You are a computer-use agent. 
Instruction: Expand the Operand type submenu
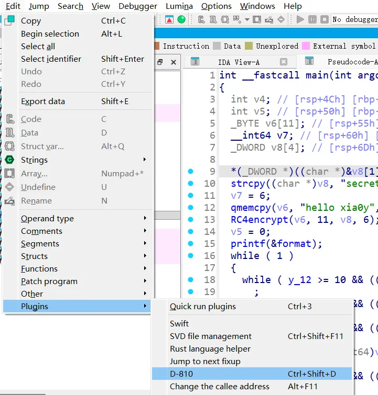77,218
